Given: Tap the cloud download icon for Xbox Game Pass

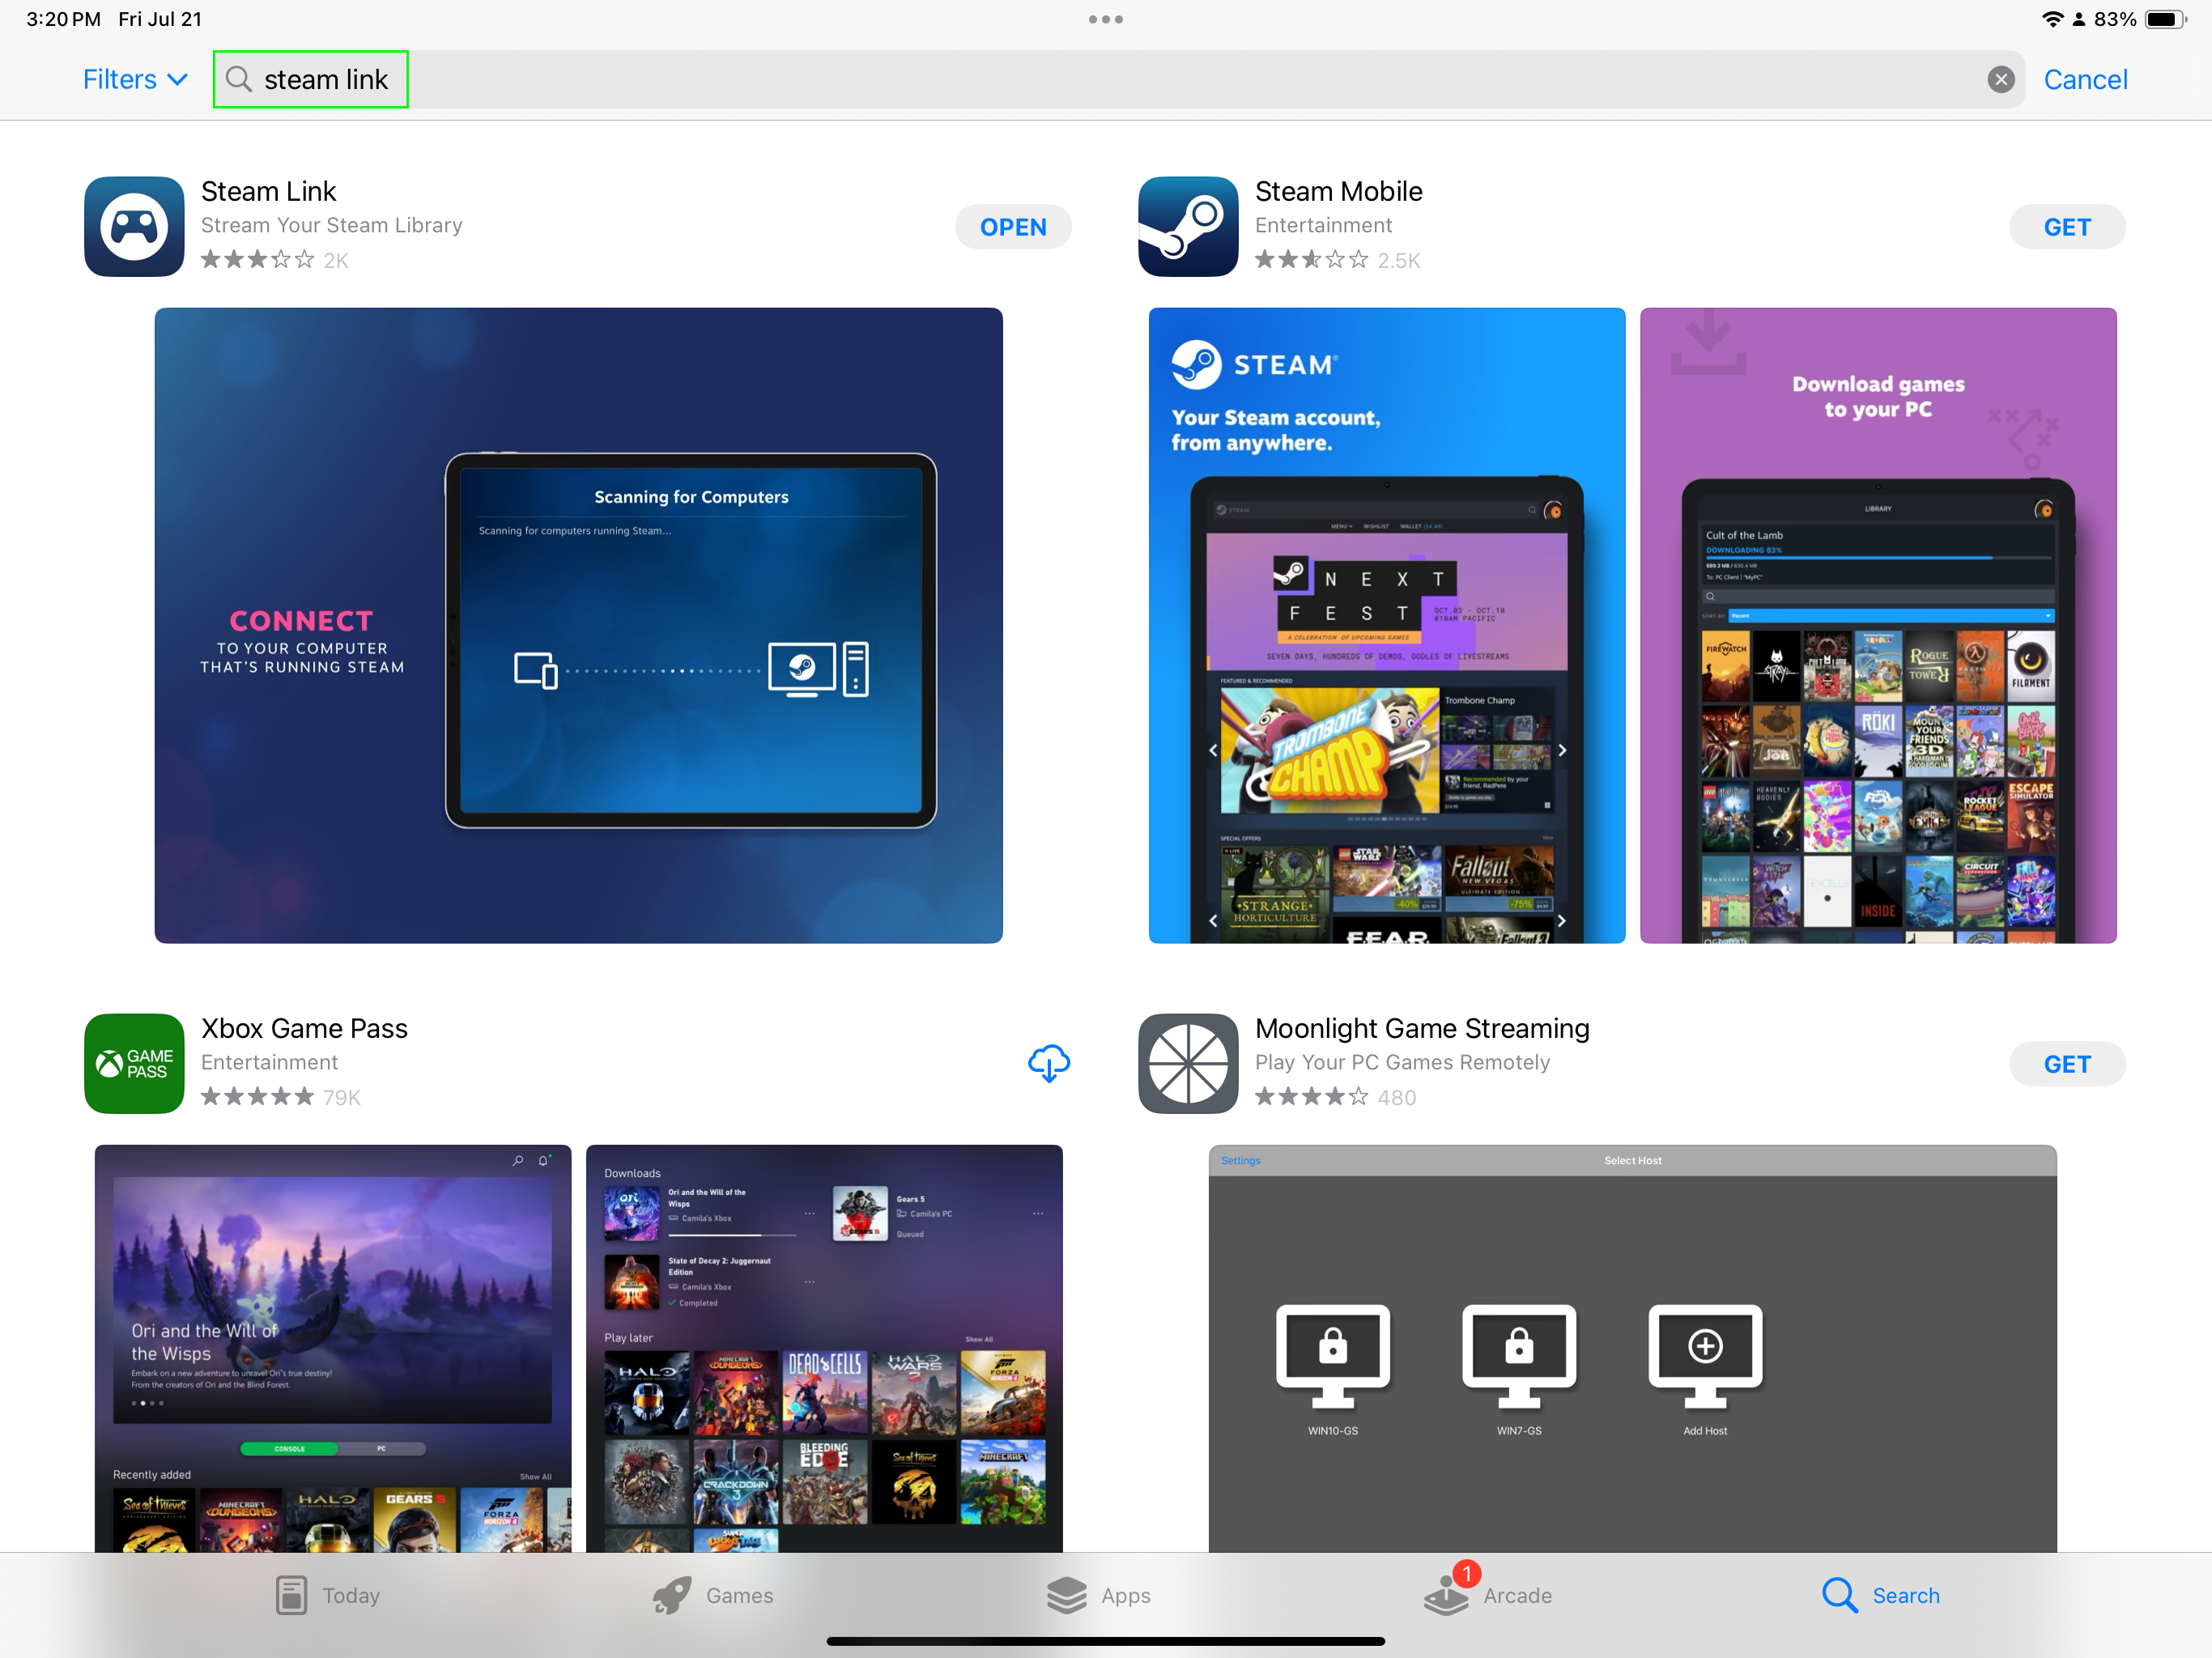Looking at the screenshot, I should click(x=1048, y=1063).
